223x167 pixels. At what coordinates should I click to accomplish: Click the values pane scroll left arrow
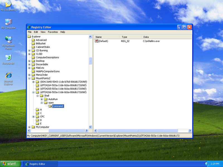click(x=96, y=131)
